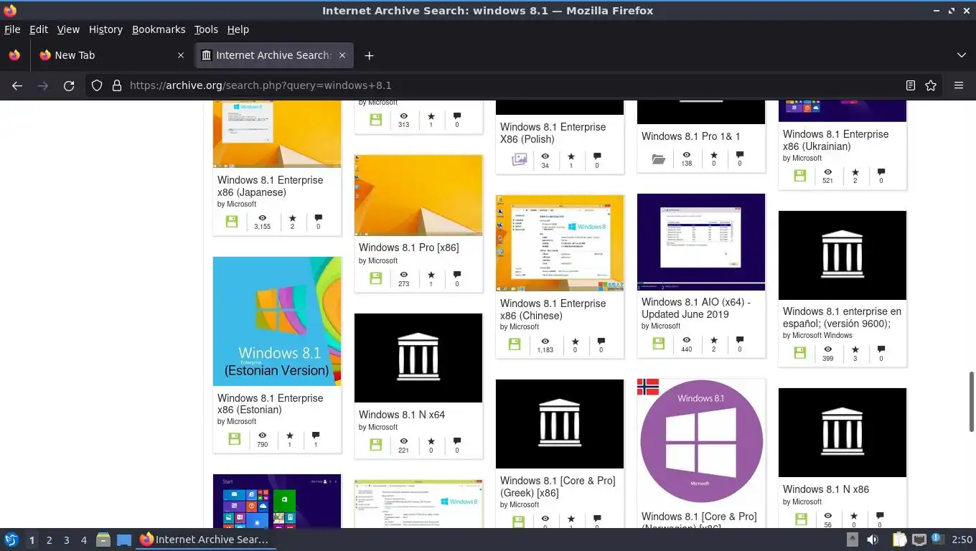Click archive logo thumbnail for Windows 8.1 N x64
This screenshot has height=551, width=976.
click(418, 358)
